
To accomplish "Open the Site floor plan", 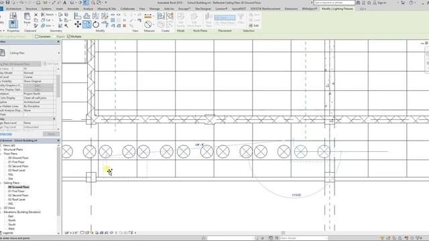I will 11,179.
